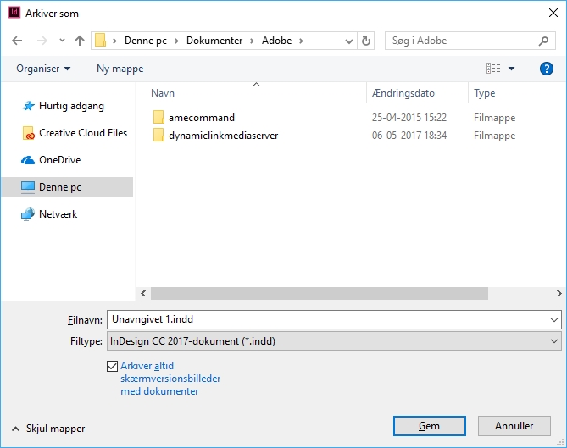The height and width of the screenshot is (448, 567).
Task: Click date 06-05-2017 18:34
Action: (x=409, y=136)
